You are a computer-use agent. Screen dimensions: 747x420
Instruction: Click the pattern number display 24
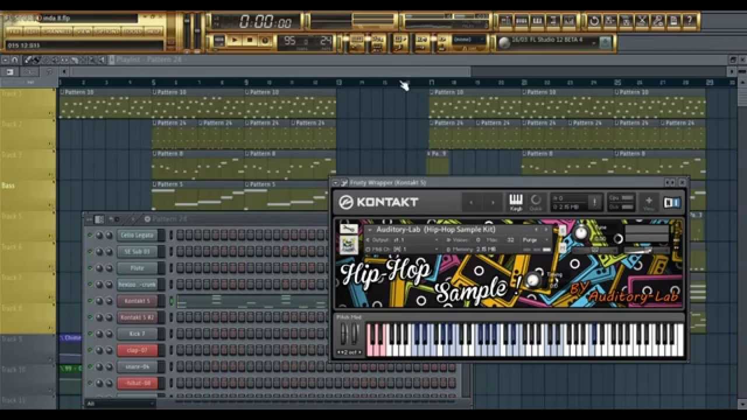tap(326, 41)
